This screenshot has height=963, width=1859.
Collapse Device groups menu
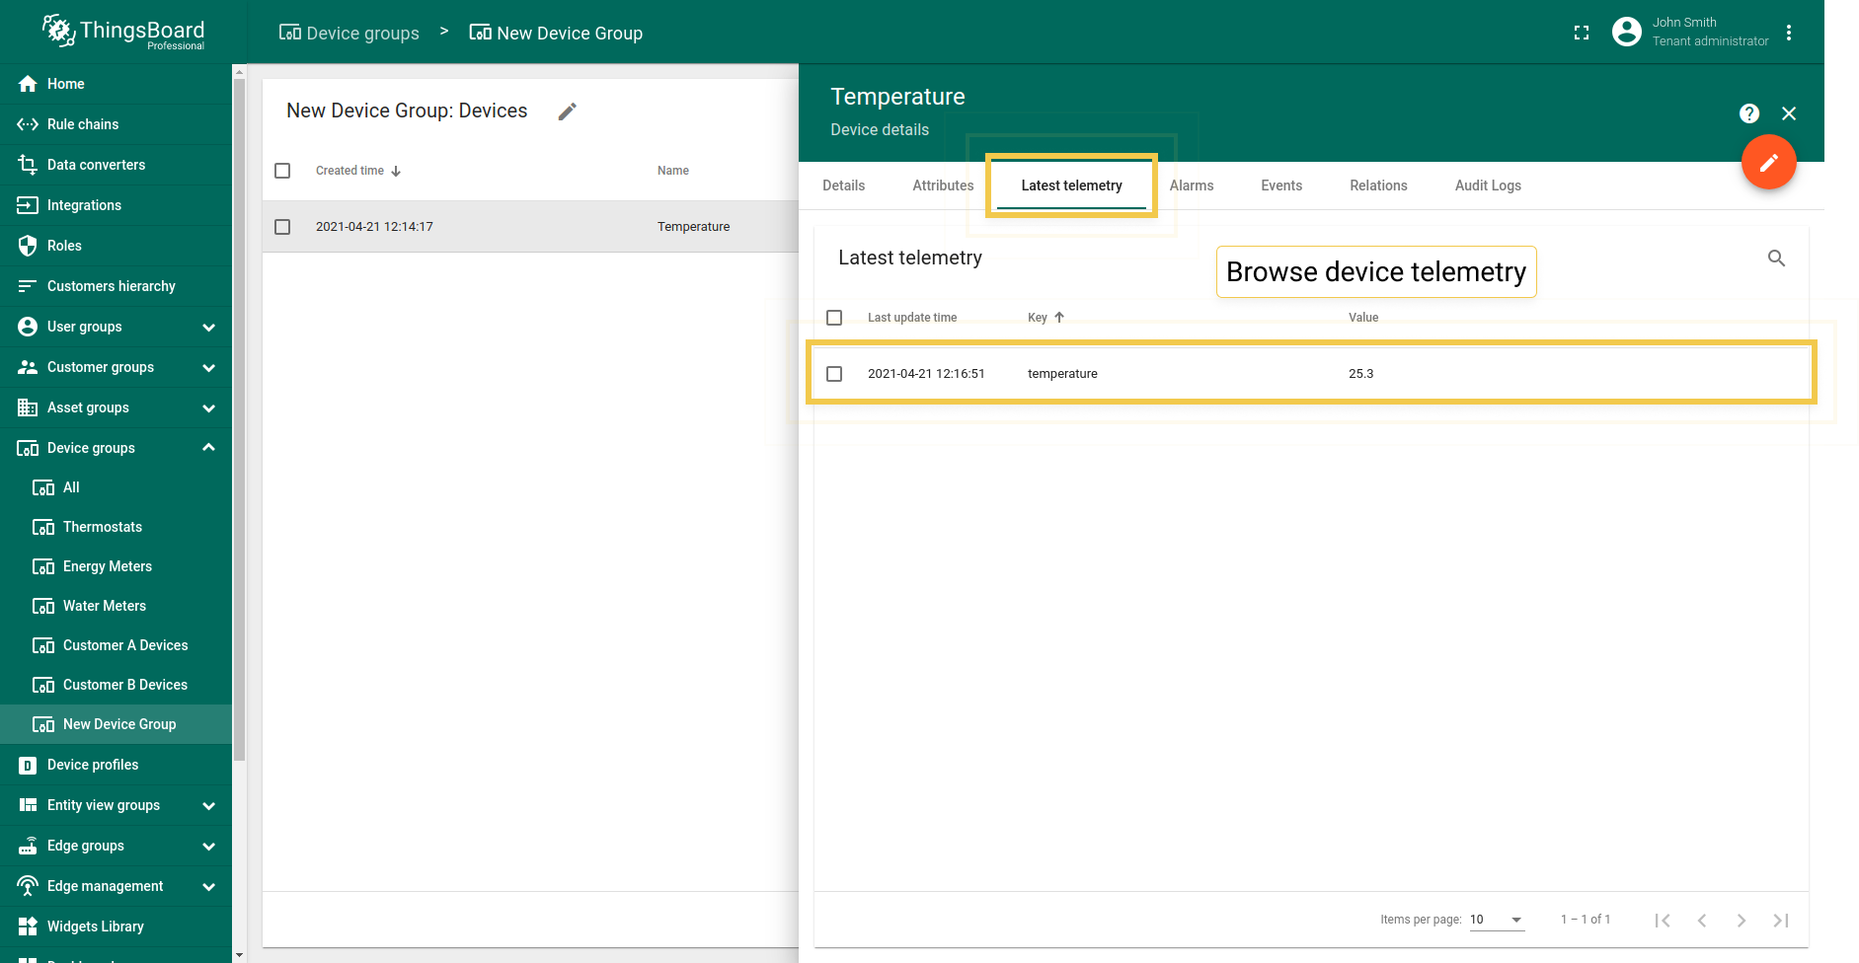(x=208, y=448)
